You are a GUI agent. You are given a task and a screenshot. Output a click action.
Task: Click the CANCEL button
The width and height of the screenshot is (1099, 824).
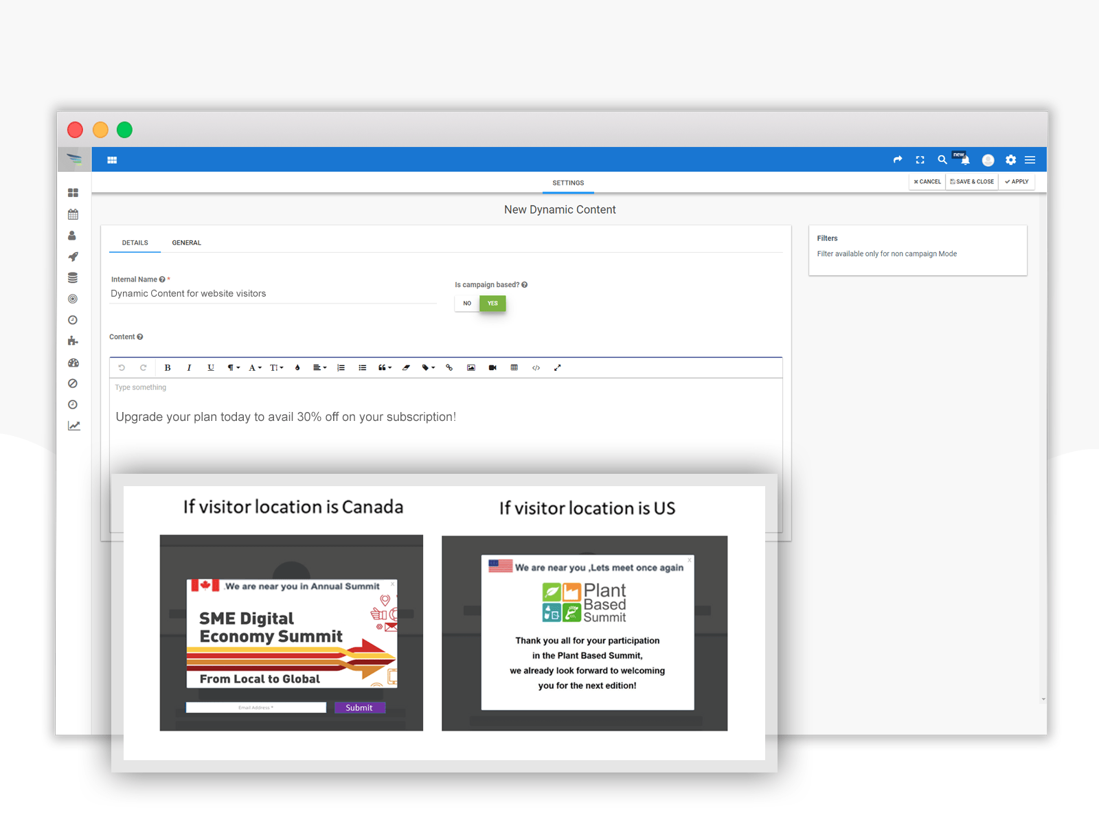(x=927, y=182)
